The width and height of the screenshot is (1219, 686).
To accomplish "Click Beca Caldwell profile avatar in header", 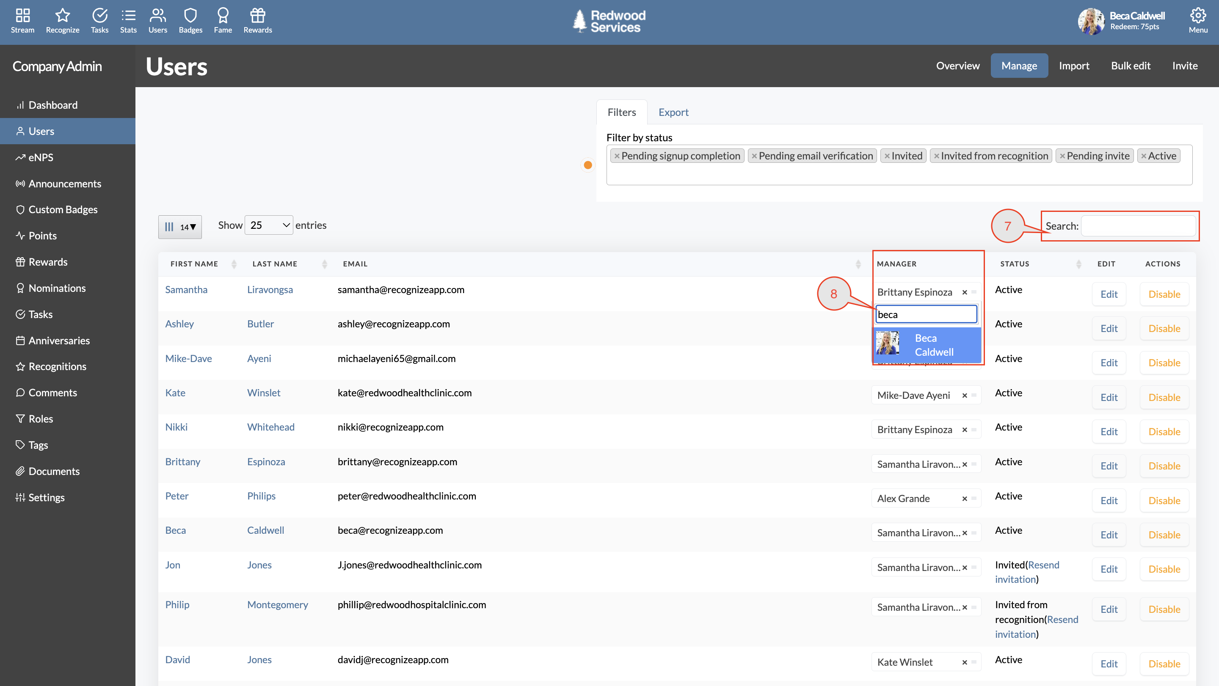I will pos(1091,22).
